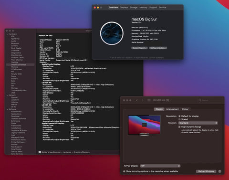
Task: Open the Rotation dropdown set to Standard
Action: [x=198, y=123]
